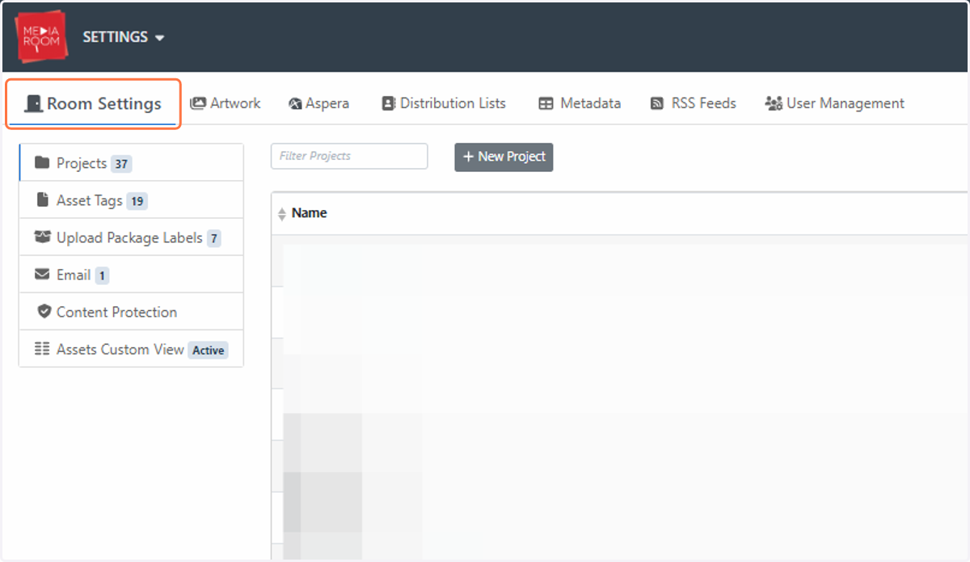Switch to the Artwork tab
Screen dimensions: 970x562
[x=225, y=103]
